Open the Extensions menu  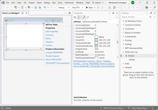pyautogui.click(x=69, y=3)
